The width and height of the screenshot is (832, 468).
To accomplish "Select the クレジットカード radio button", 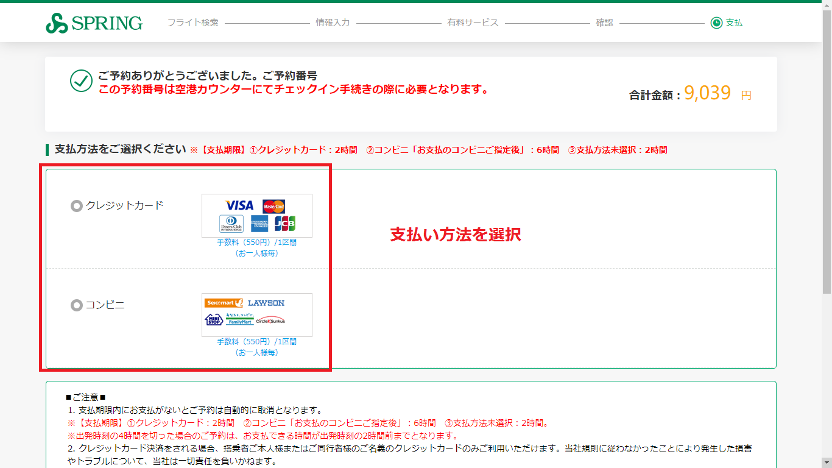I will pos(77,206).
